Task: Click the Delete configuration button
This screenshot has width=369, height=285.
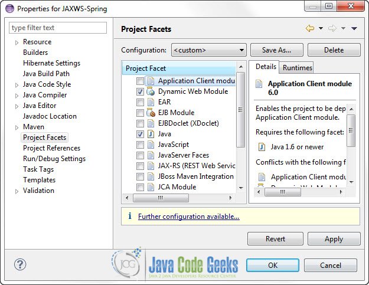Action: pyautogui.click(x=334, y=50)
